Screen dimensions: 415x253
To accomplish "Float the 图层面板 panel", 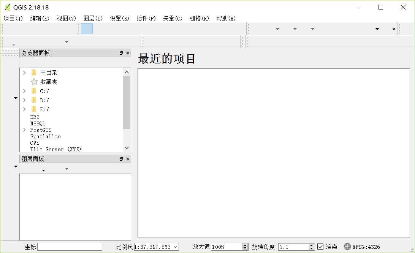I will pyautogui.click(x=121, y=159).
